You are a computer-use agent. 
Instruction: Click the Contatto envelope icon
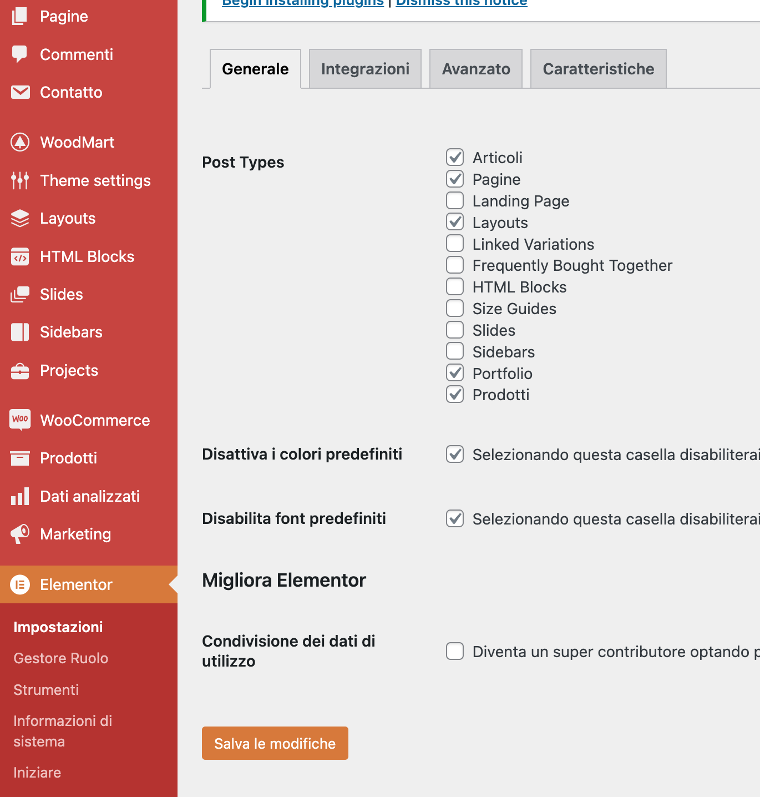coord(20,92)
